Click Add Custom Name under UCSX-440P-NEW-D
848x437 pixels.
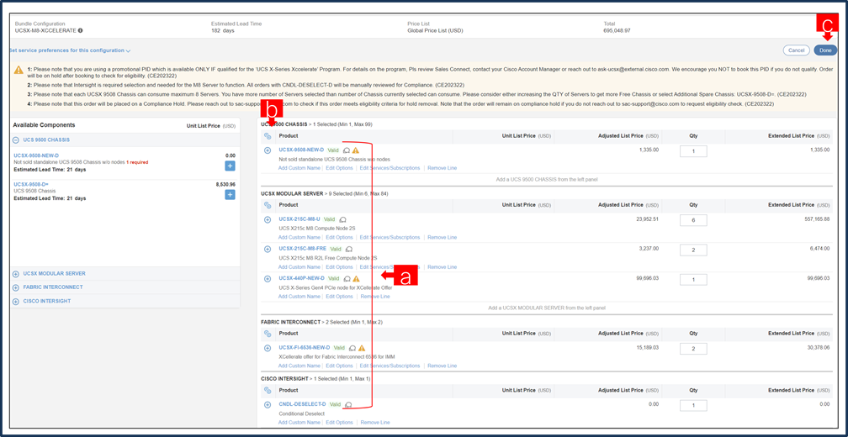click(x=299, y=297)
